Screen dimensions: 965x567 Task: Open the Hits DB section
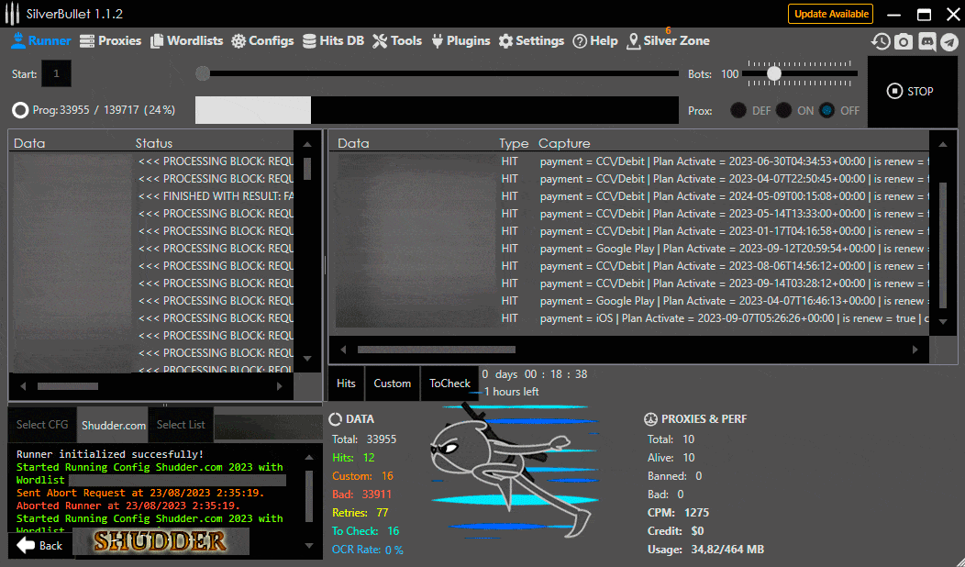334,40
